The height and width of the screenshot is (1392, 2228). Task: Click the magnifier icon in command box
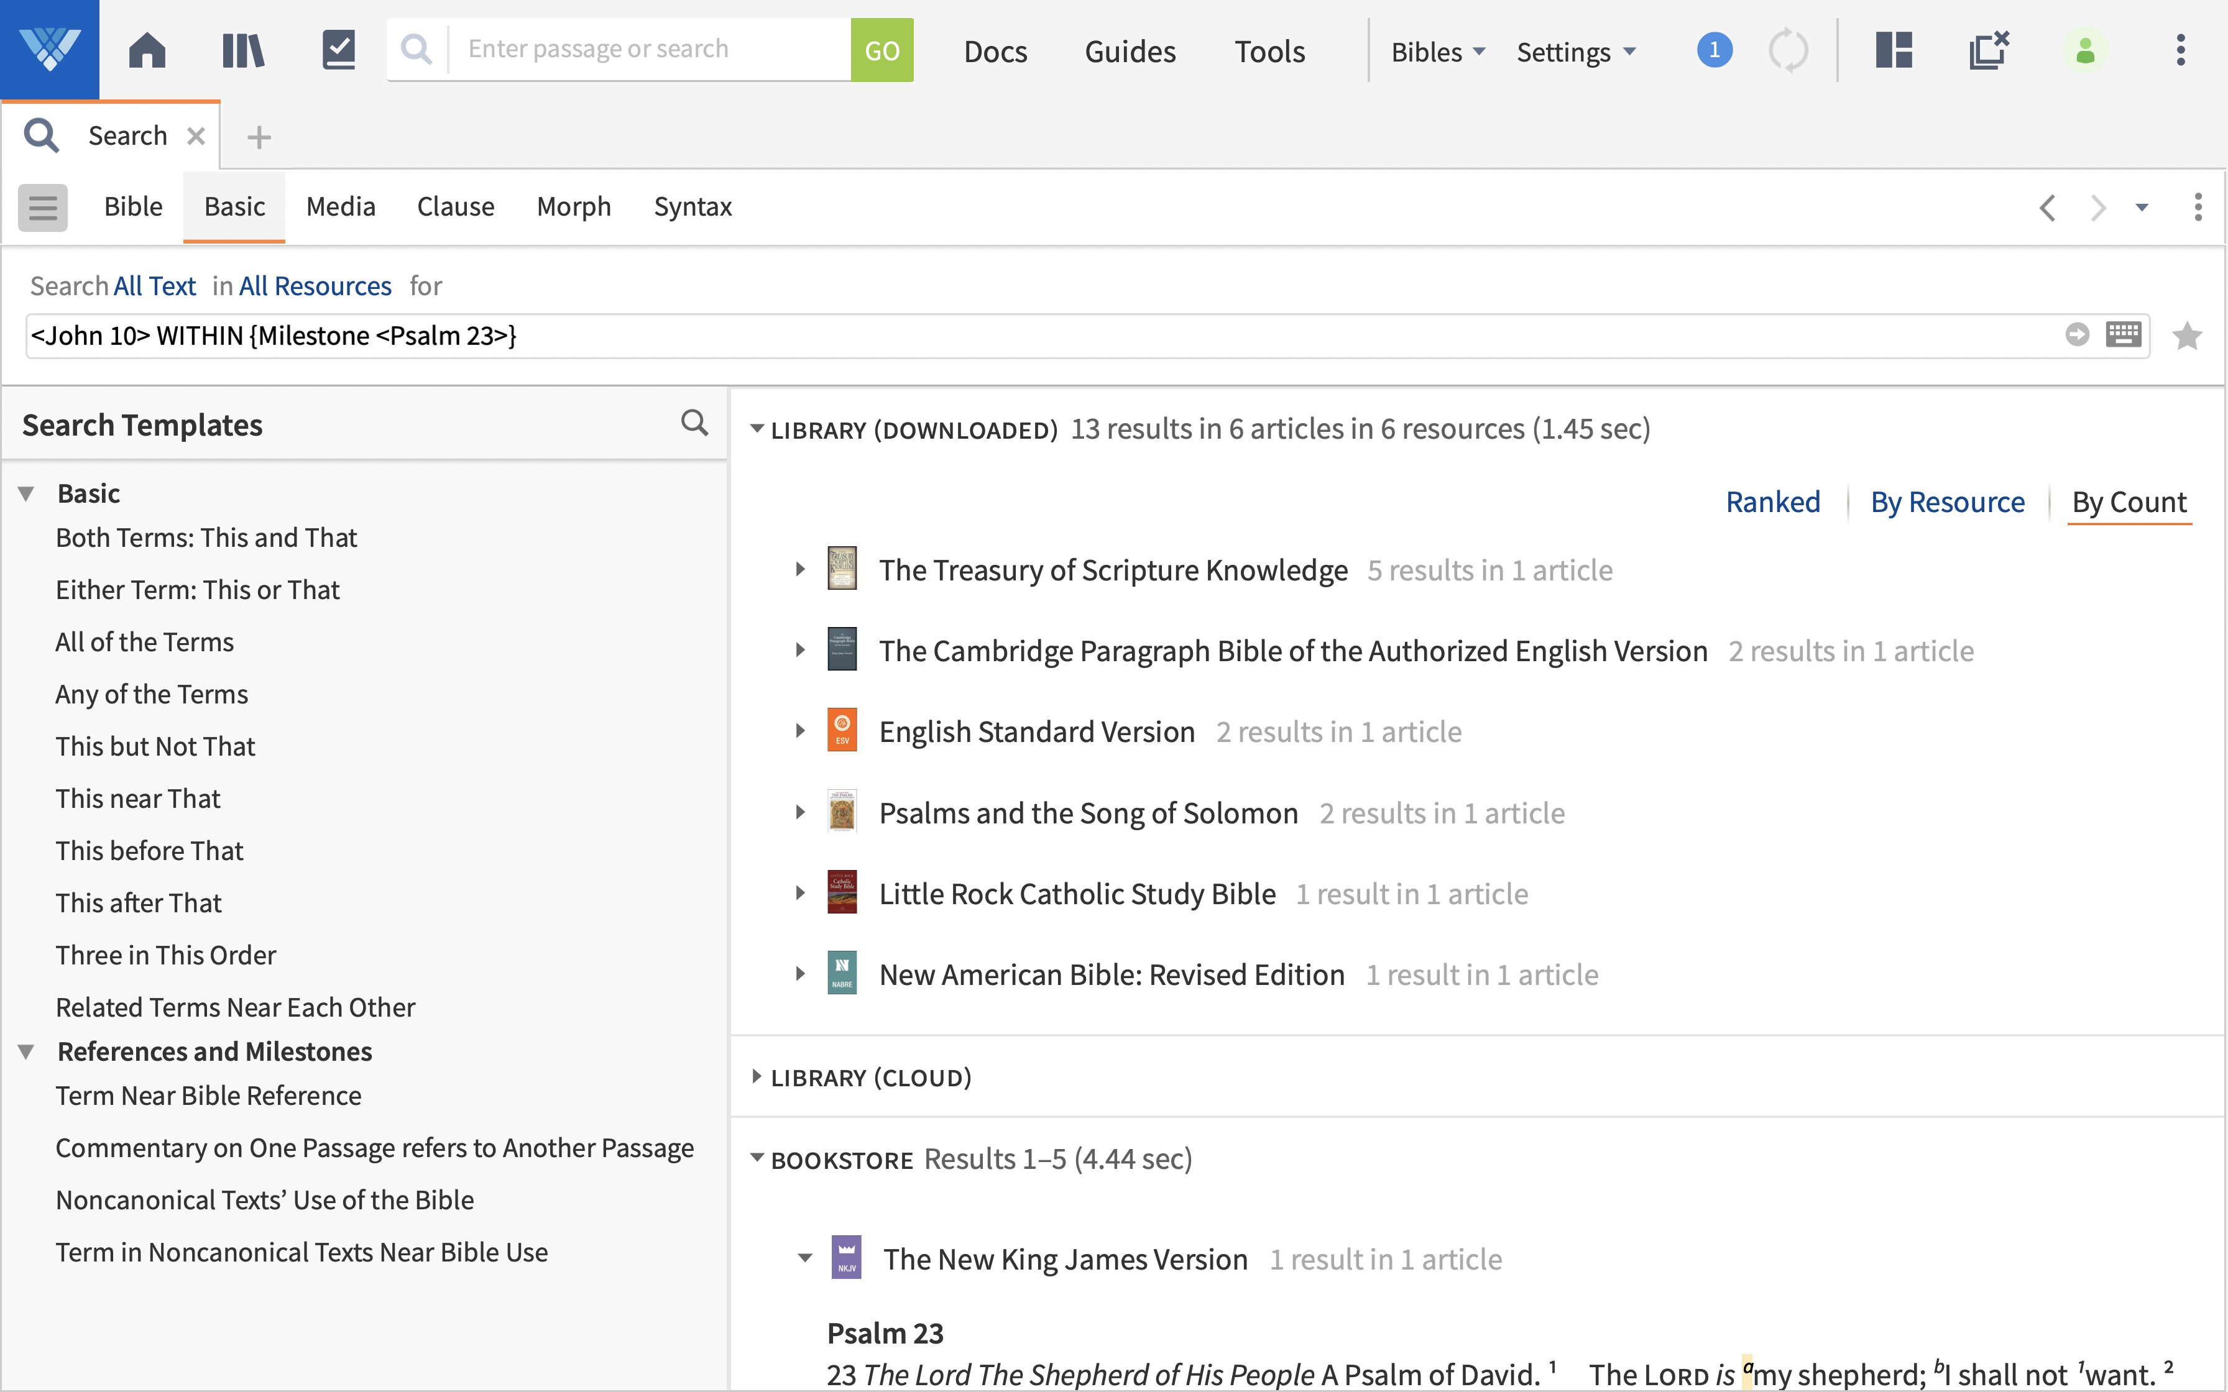click(417, 50)
